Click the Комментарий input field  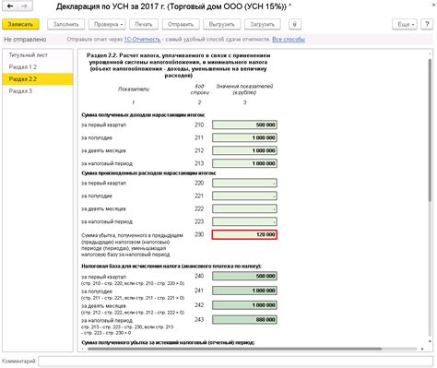(235, 362)
